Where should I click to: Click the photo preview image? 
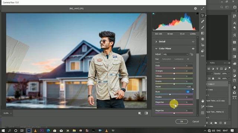point(77,61)
